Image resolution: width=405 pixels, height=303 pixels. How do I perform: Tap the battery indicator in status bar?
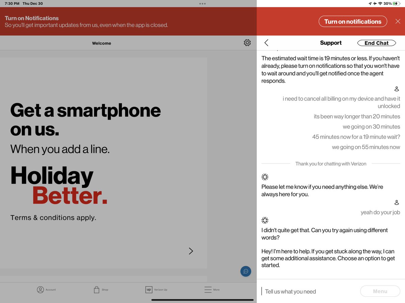(396, 3)
